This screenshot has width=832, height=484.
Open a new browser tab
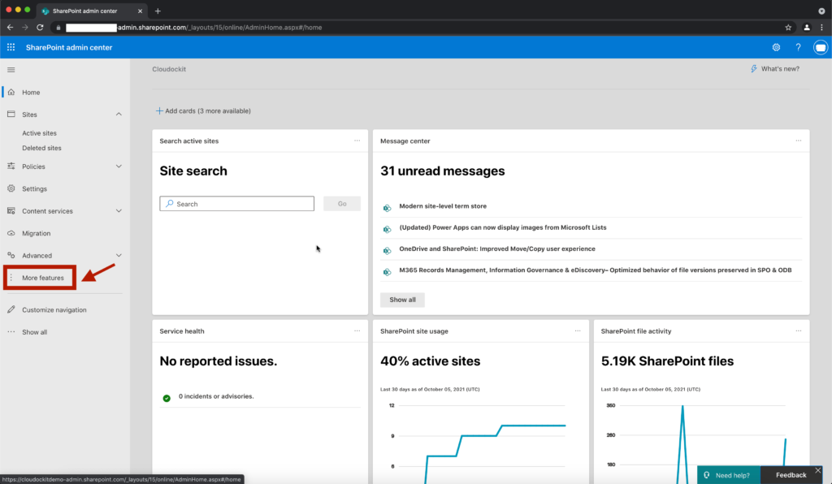[x=158, y=11]
